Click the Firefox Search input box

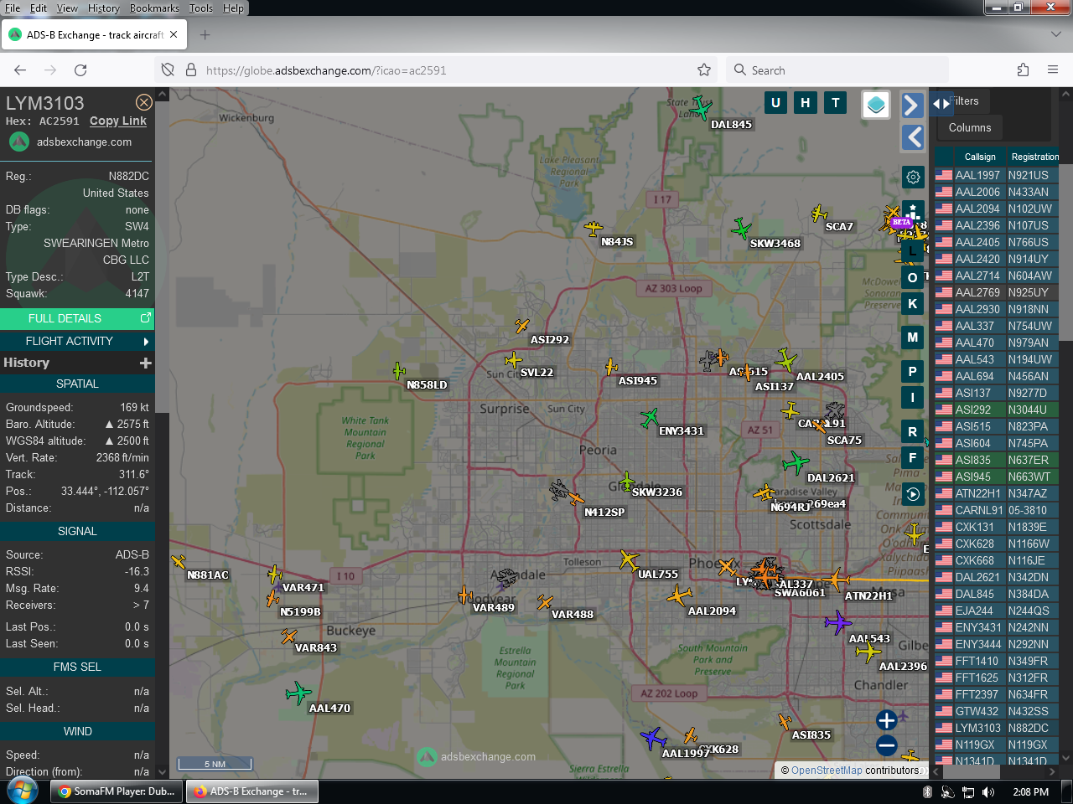838,70
